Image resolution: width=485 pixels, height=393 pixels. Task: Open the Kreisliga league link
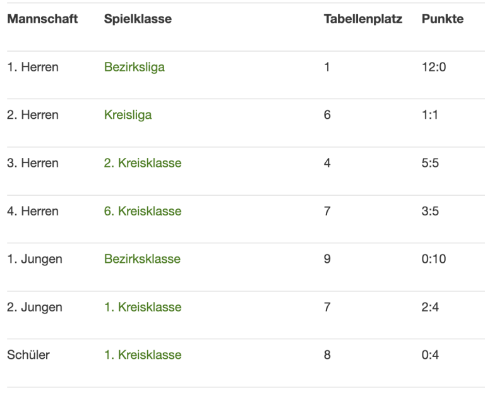(128, 115)
